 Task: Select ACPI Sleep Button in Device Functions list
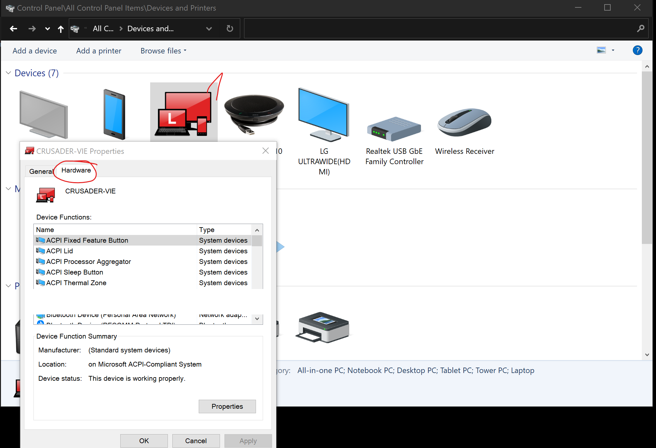[x=75, y=272]
